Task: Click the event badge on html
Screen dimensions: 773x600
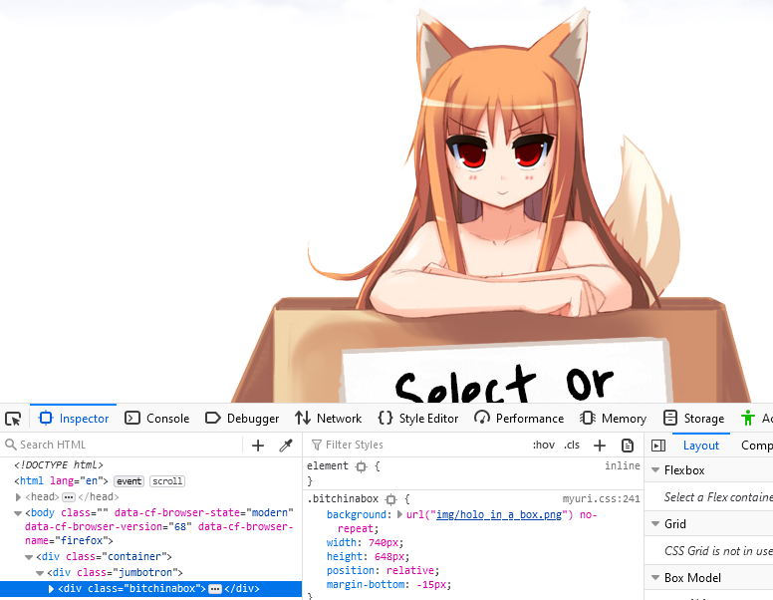Action: tap(129, 481)
